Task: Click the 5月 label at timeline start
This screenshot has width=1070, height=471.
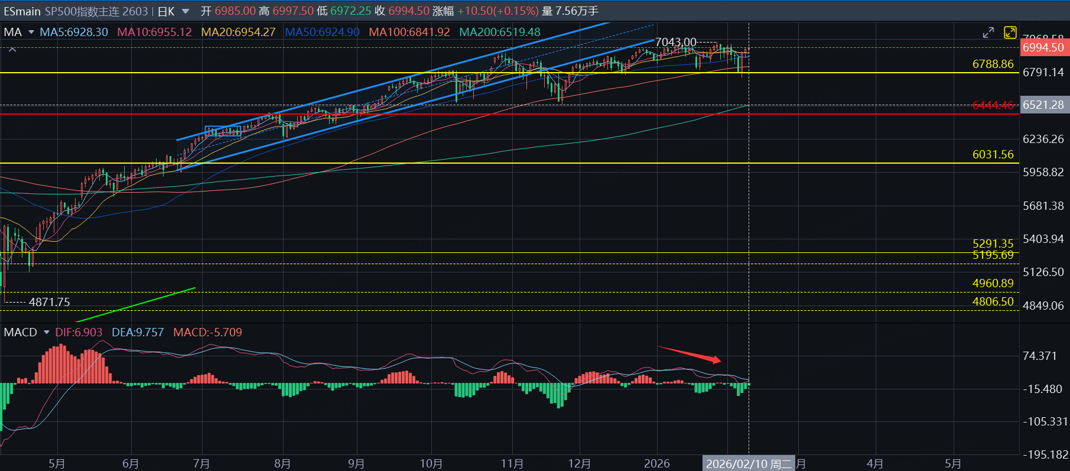Action: coord(57,464)
